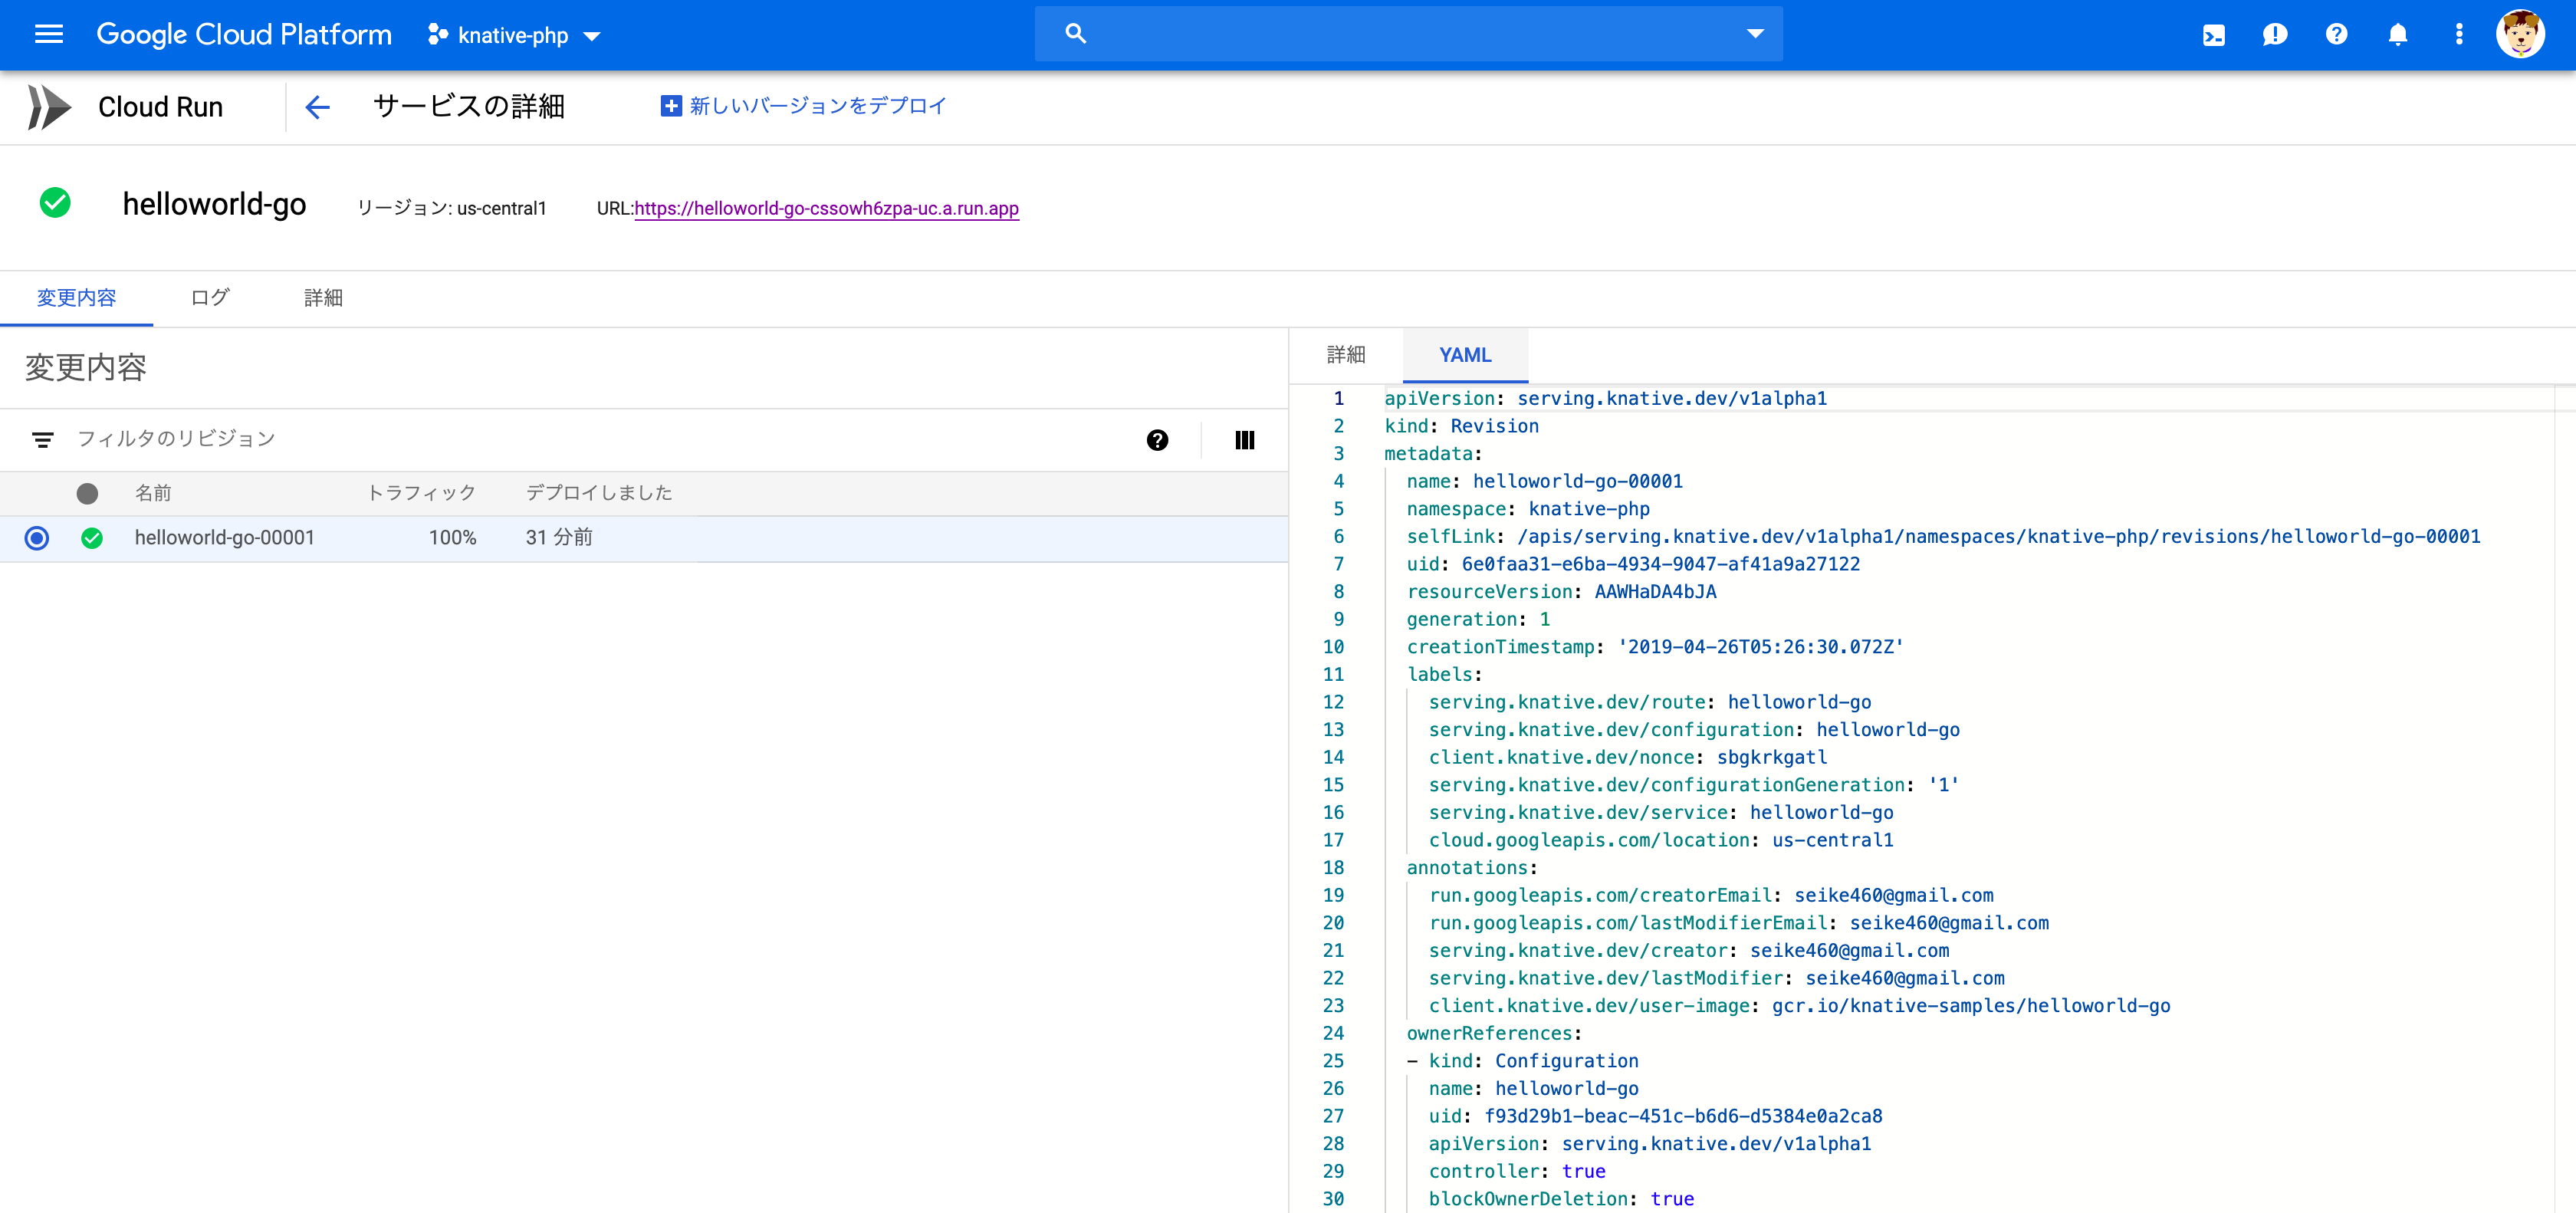Open the help question mark icon in header

[x=2336, y=35]
